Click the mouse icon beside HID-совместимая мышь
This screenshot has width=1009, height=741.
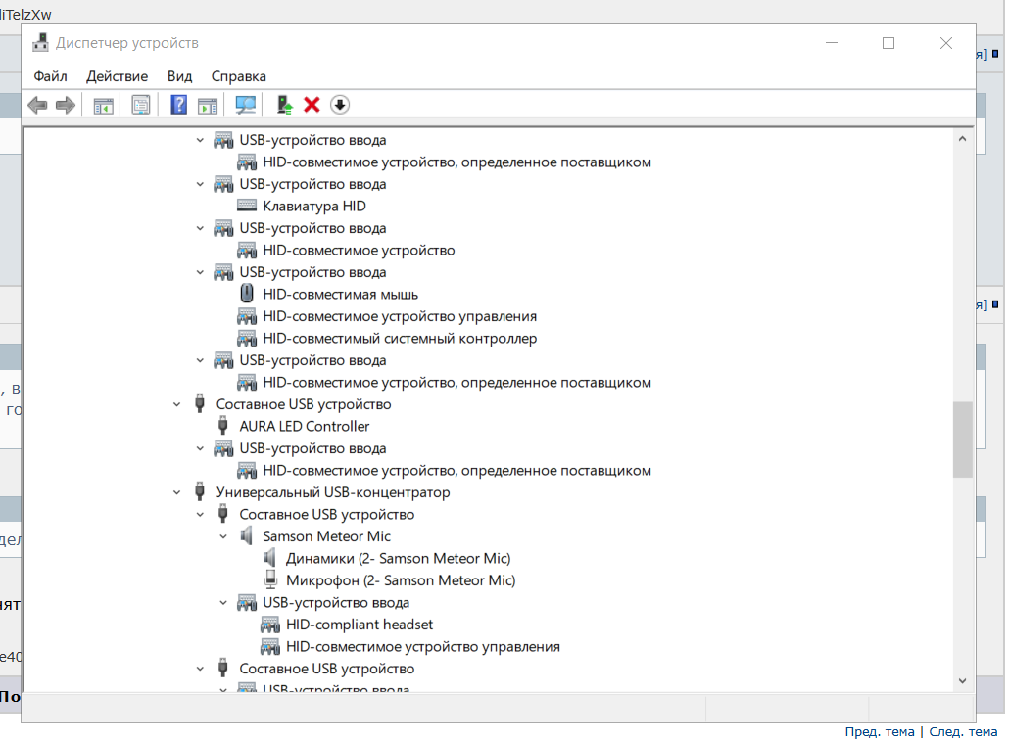pos(247,294)
